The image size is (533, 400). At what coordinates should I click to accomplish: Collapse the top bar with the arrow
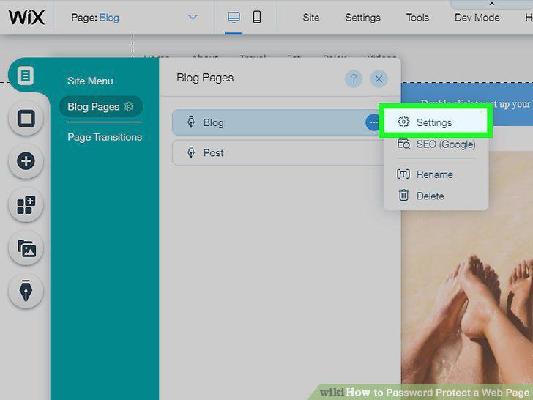491,4
